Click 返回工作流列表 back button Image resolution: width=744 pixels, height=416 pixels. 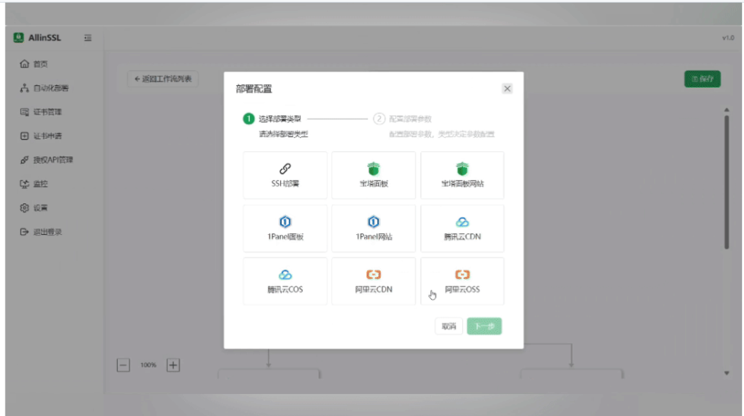[x=163, y=79]
